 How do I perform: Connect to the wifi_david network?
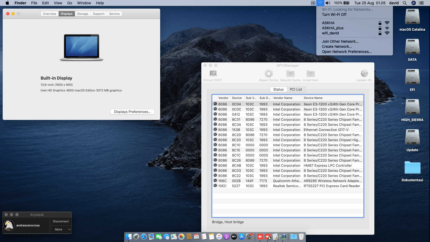point(354,33)
